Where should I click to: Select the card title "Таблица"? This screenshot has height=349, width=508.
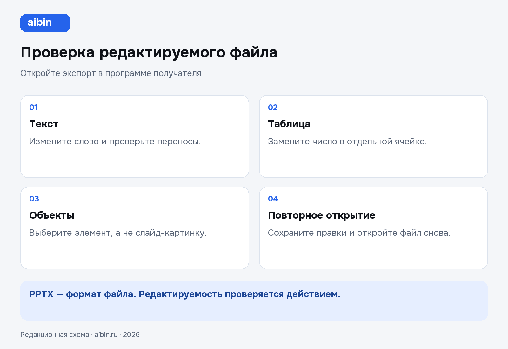(x=289, y=124)
